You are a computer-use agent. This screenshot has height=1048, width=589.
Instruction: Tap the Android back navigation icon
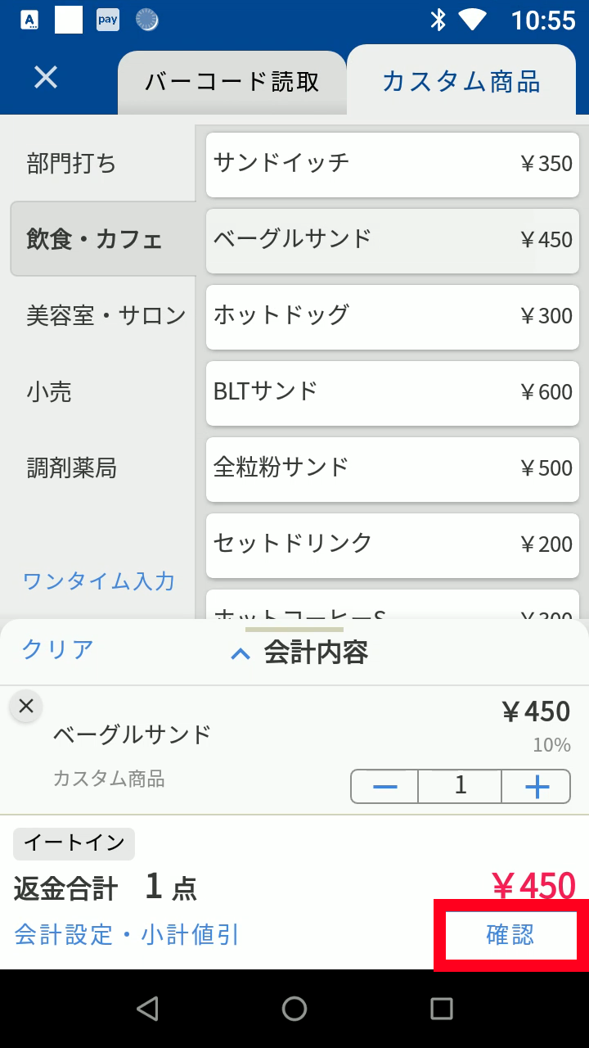147,1009
